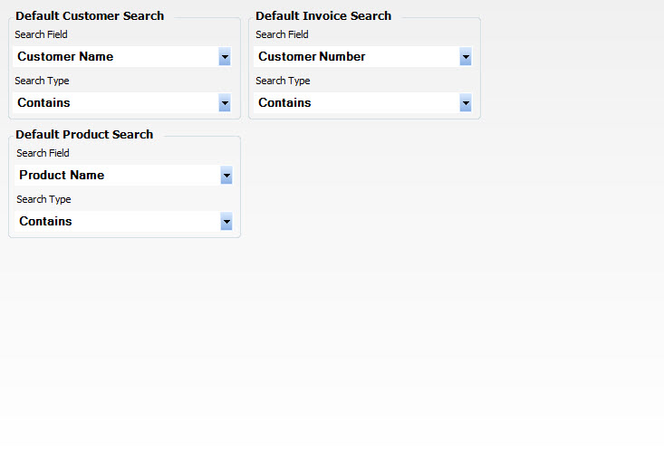Click the arrow beside Product Name dropdown
Viewport: 664px width, 459px height.
point(226,175)
